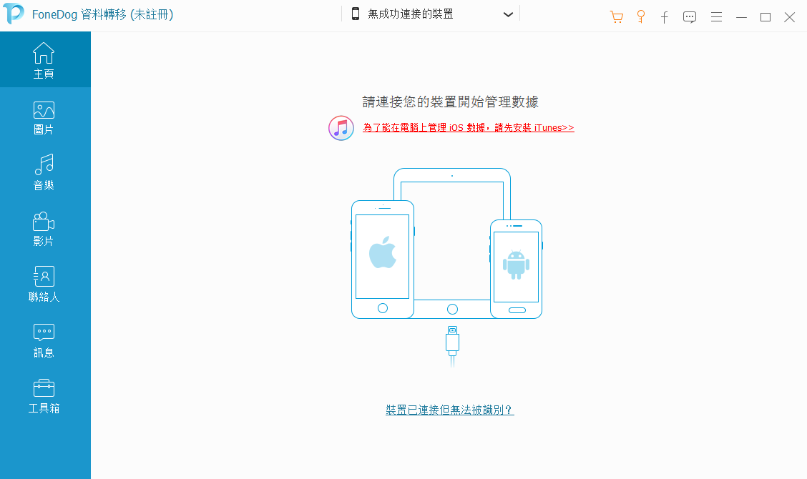Click the iTunes install link in red
Image resolution: width=807 pixels, height=479 pixels.
tap(469, 127)
